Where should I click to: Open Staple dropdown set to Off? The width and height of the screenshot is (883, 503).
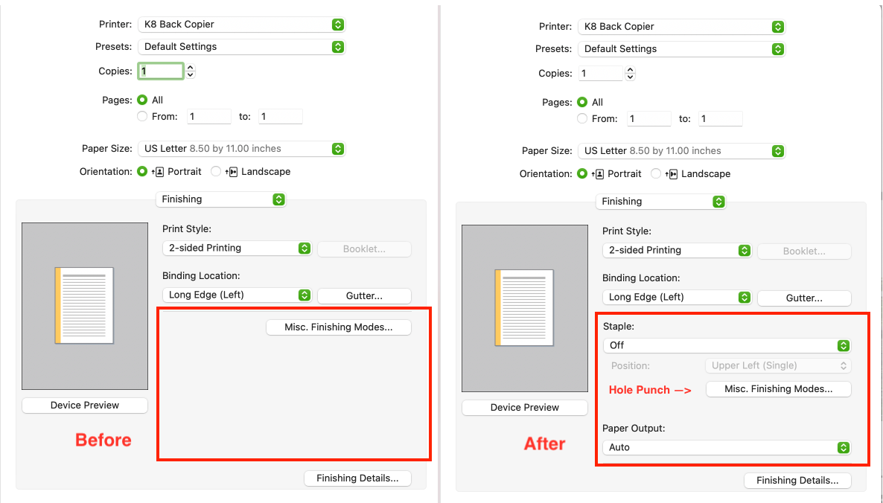[727, 345]
